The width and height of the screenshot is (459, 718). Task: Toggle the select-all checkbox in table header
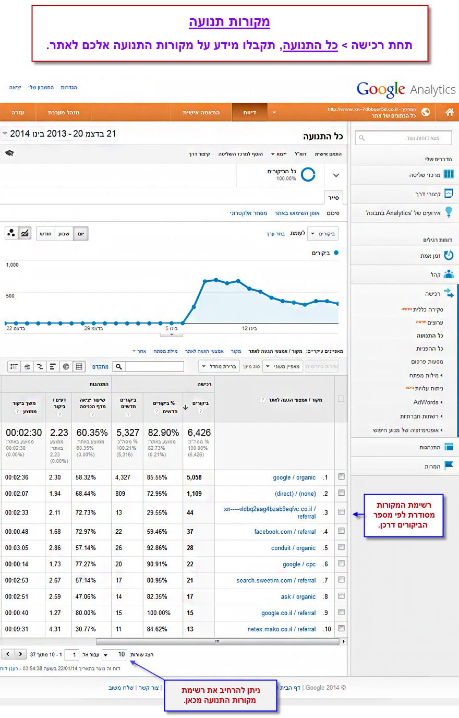point(341,399)
